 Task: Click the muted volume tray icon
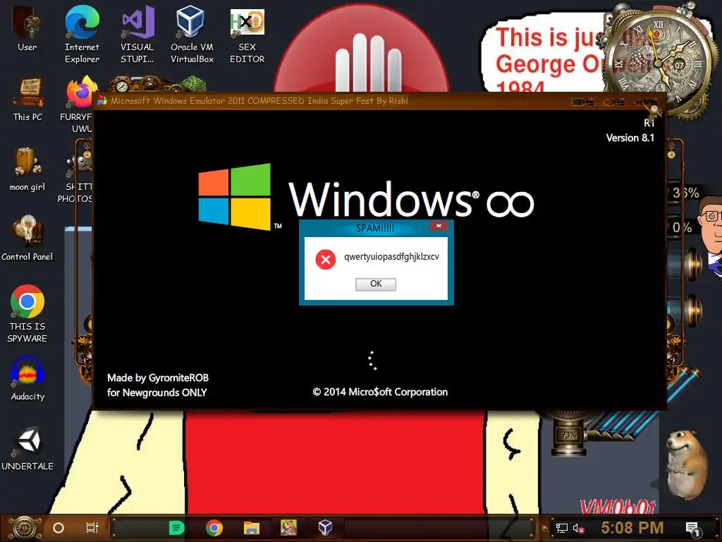click(x=579, y=528)
